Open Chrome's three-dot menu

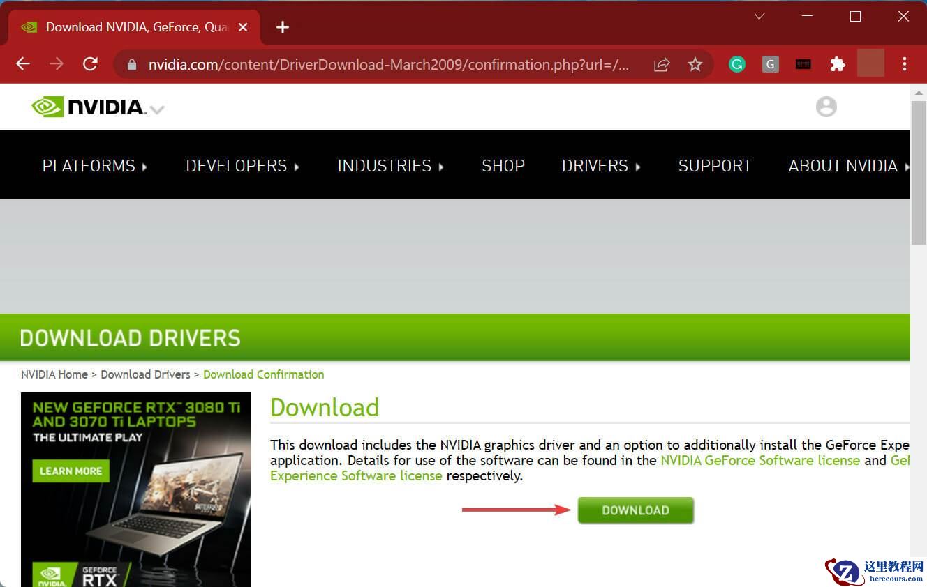(905, 65)
